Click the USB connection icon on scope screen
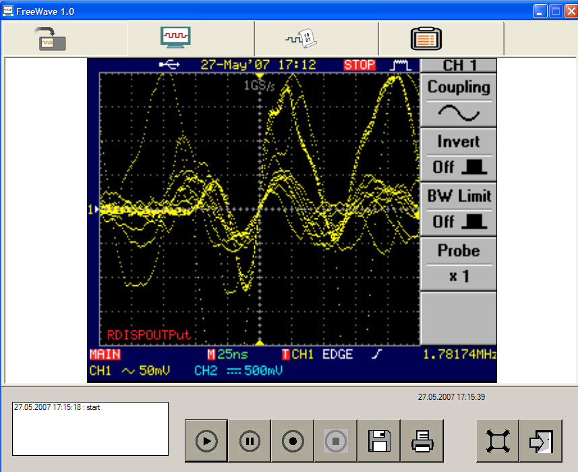Image resolution: width=578 pixels, height=472 pixels. (169, 65)
